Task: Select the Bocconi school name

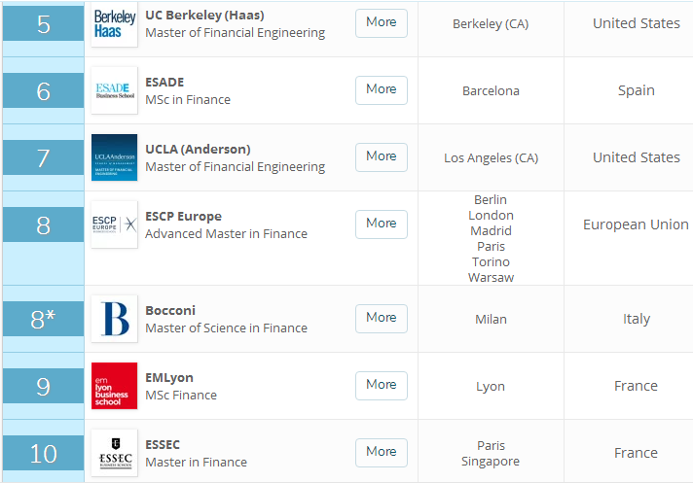Action: pos(170,311)
